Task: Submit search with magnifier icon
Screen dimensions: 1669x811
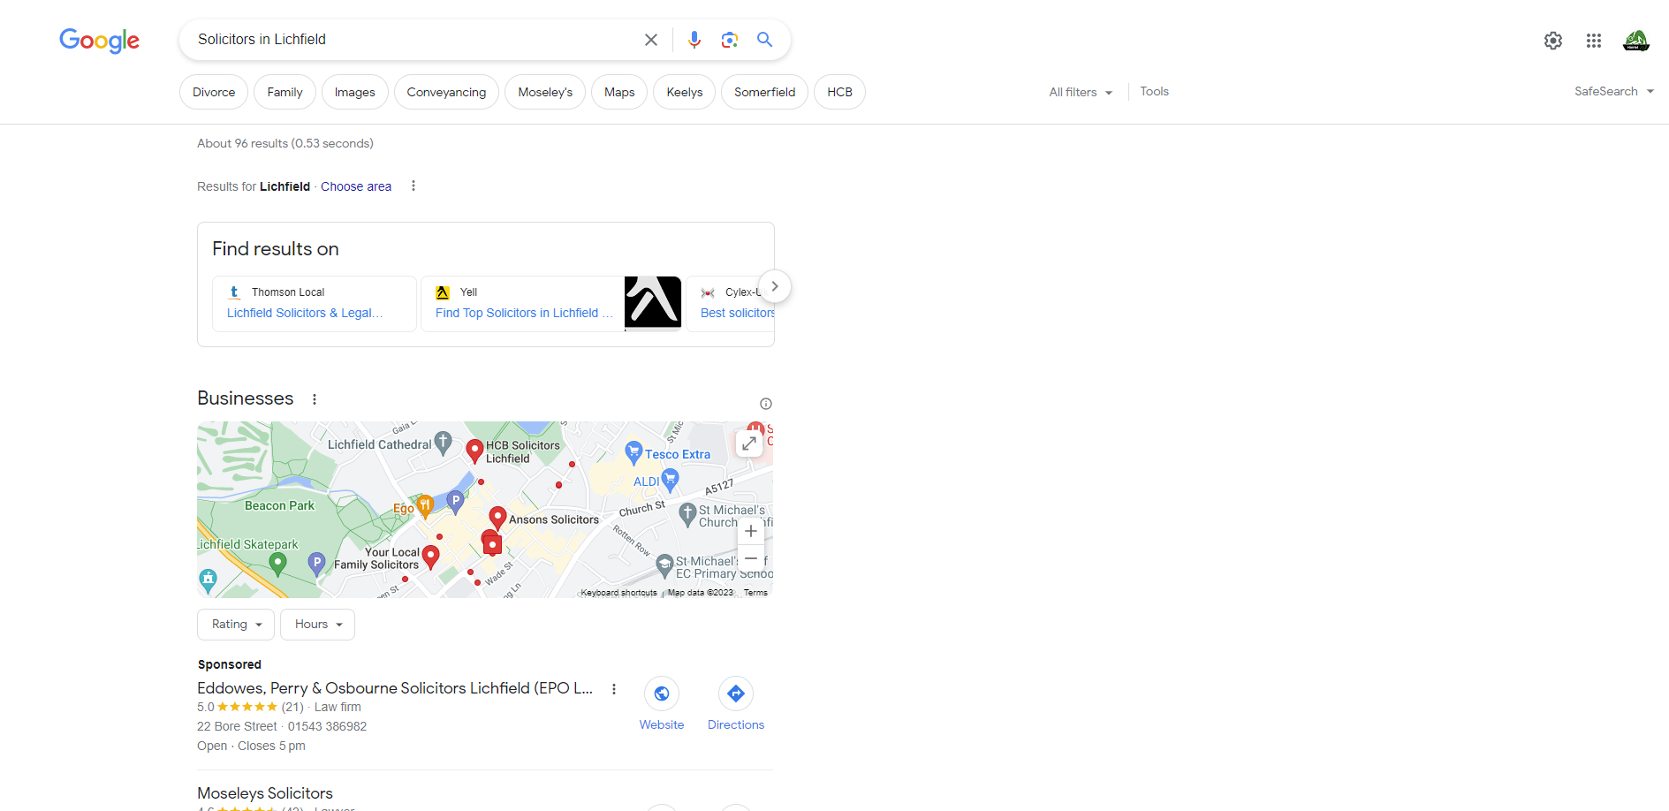Action: pos(765,40)
